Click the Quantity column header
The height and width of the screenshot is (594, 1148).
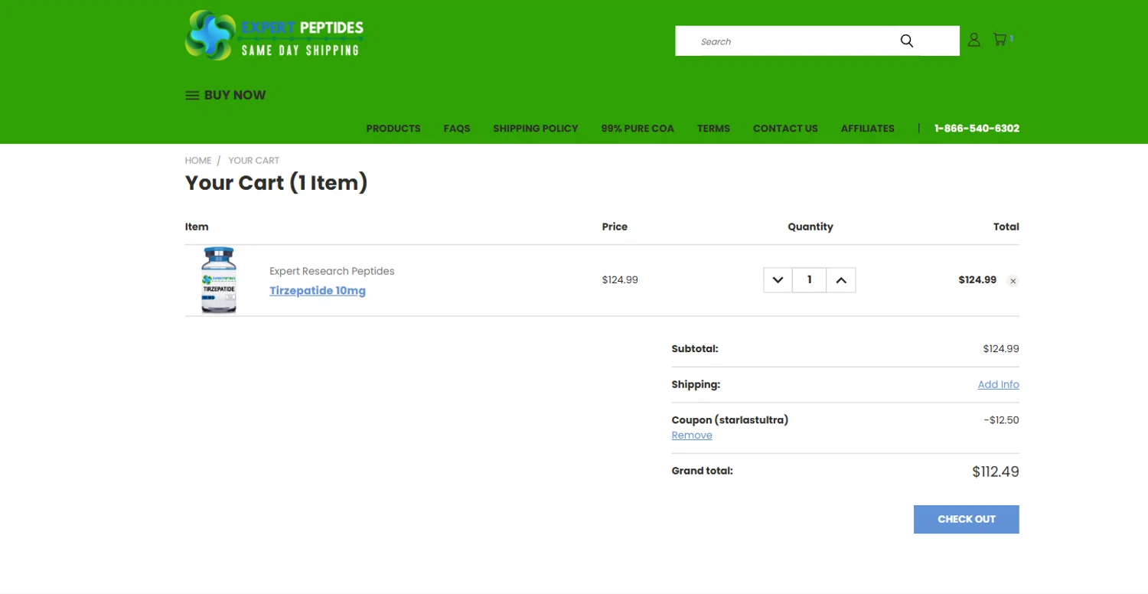(810, 227)
